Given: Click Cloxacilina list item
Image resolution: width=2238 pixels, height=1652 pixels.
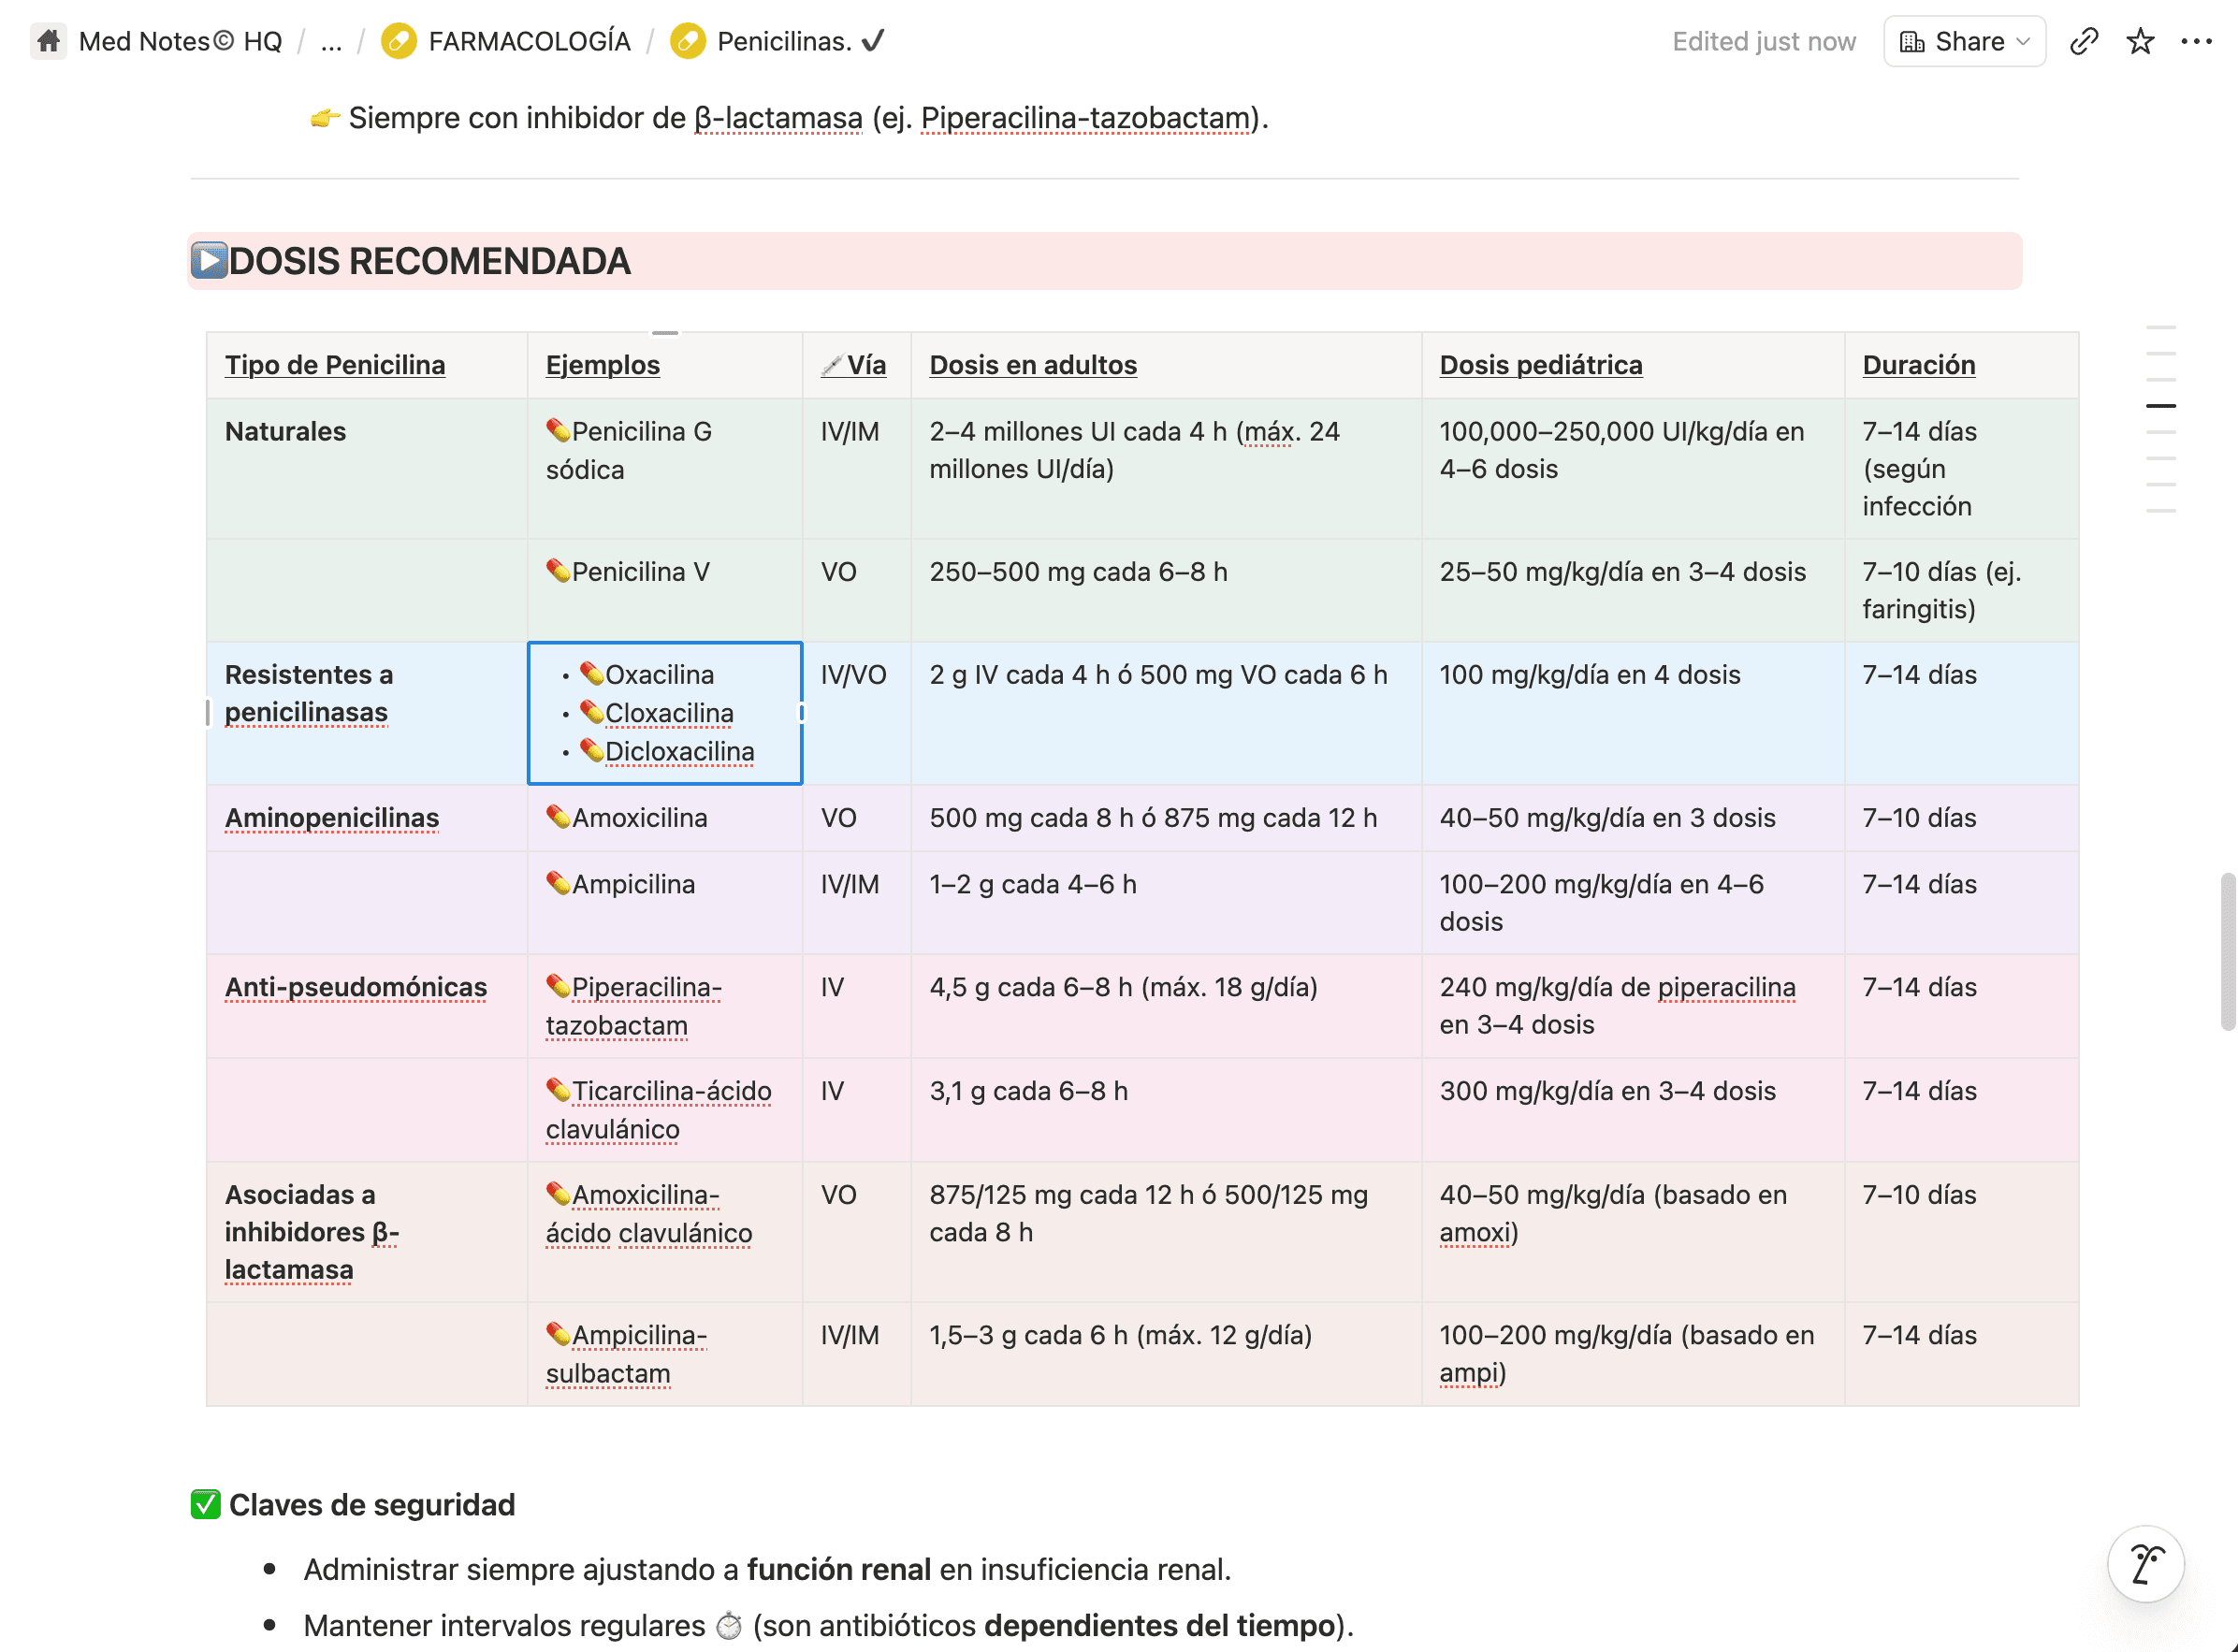Looking at the screenshot, I should click(x=669, y=713).
